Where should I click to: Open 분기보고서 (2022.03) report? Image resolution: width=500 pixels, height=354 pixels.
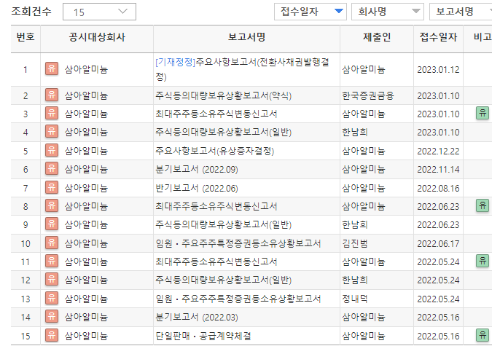point(197,318)
